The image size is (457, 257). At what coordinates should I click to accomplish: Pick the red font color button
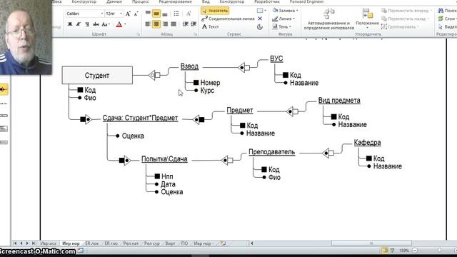119,24
